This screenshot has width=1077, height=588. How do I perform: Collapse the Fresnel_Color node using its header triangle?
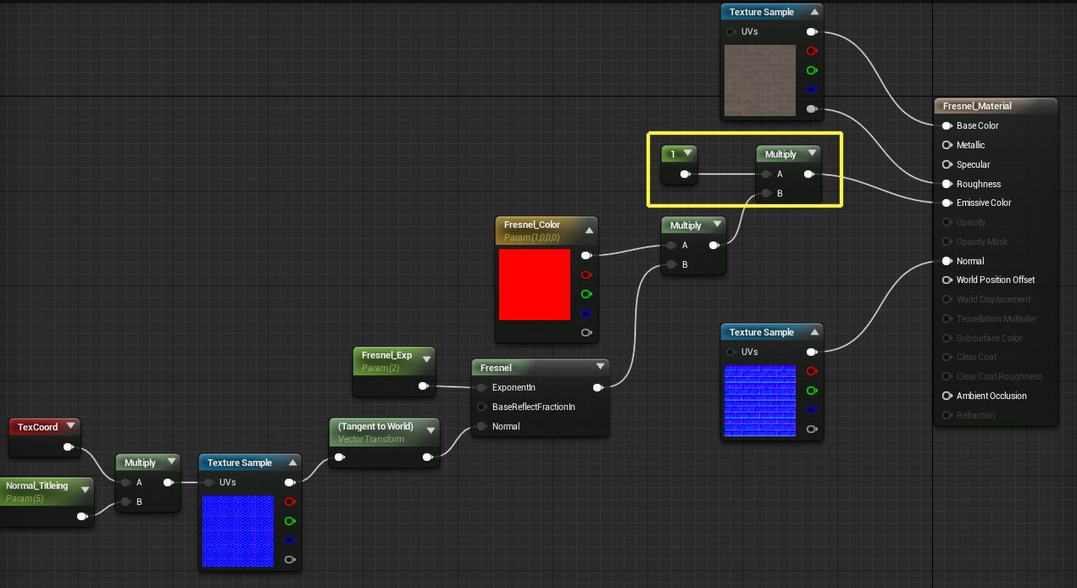pos(588,230)
